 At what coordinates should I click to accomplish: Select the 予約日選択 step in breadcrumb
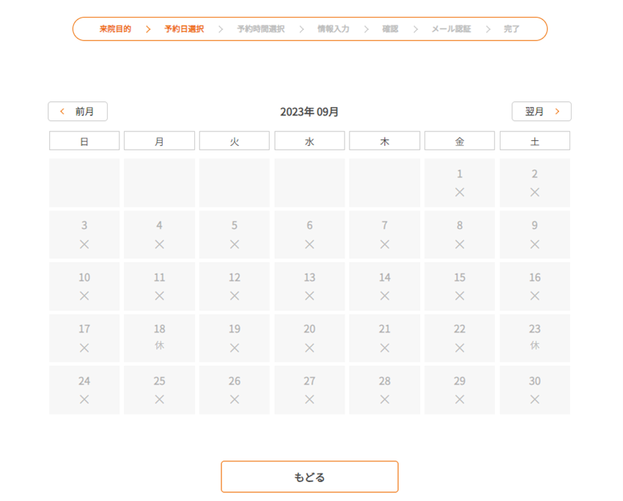[x=185, y=29]
